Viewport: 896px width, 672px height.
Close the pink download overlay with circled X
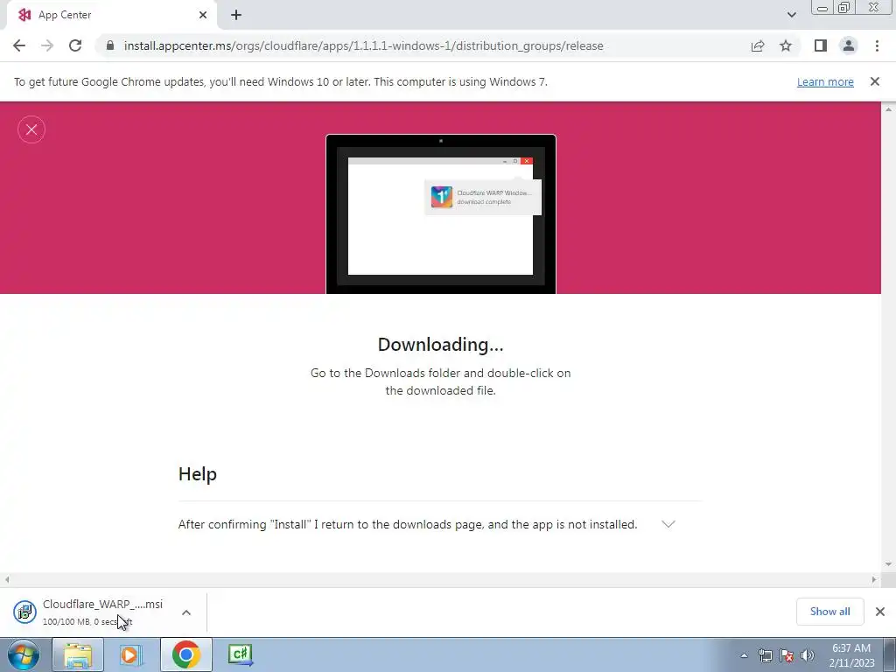(x=31, y=129)
